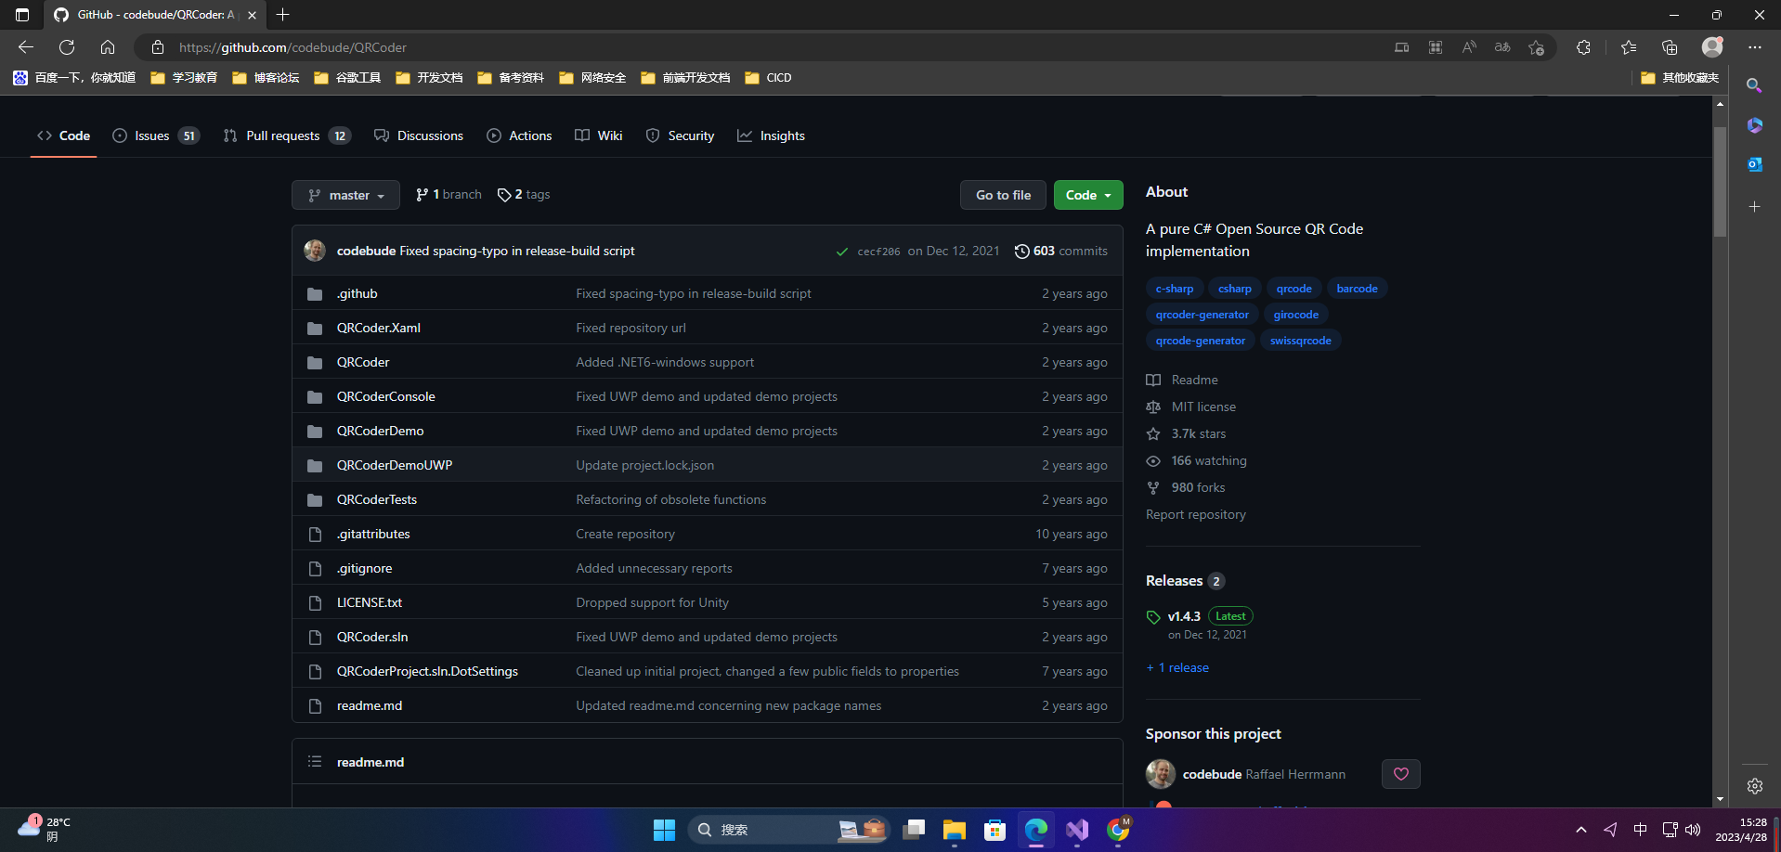Click the Edge sidebar search icon
The image size is (1781, 852).
(1754, 85)
